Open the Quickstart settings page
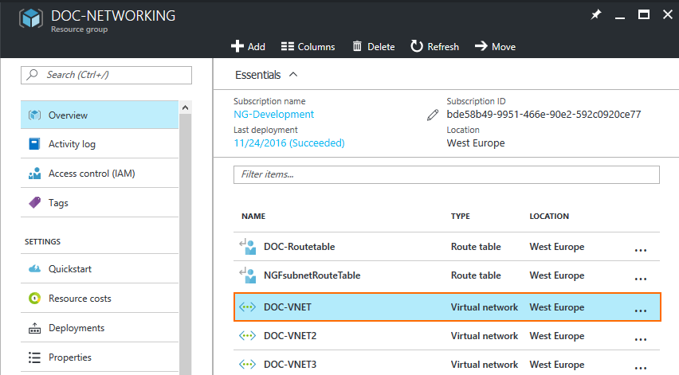679x375 pixels. click(x=100, y=269)
